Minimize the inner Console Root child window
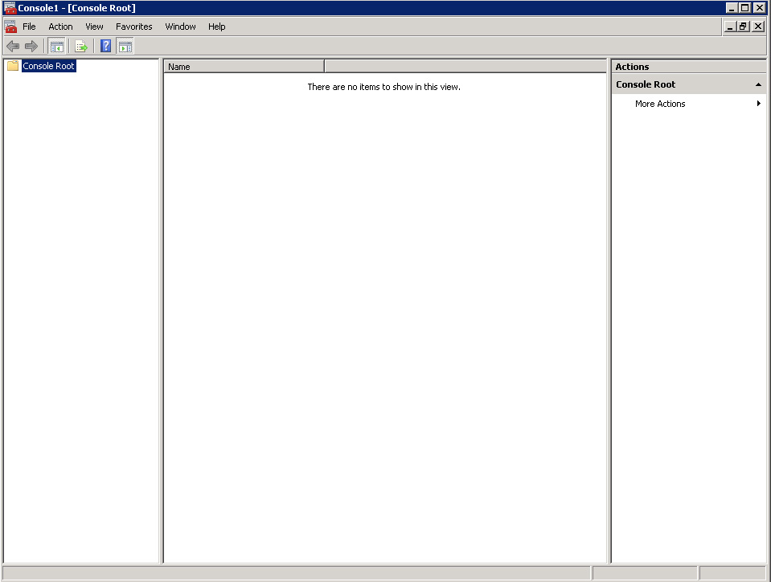 click(730, 27)
